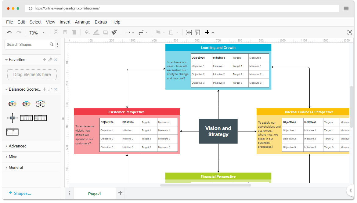Click the magnifier icon in Search Shapes
The height and width of the screenshot is (203, 357).
point(52,44)
